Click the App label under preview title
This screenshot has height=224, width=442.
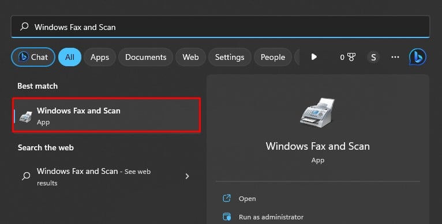(x=318, y=161)
